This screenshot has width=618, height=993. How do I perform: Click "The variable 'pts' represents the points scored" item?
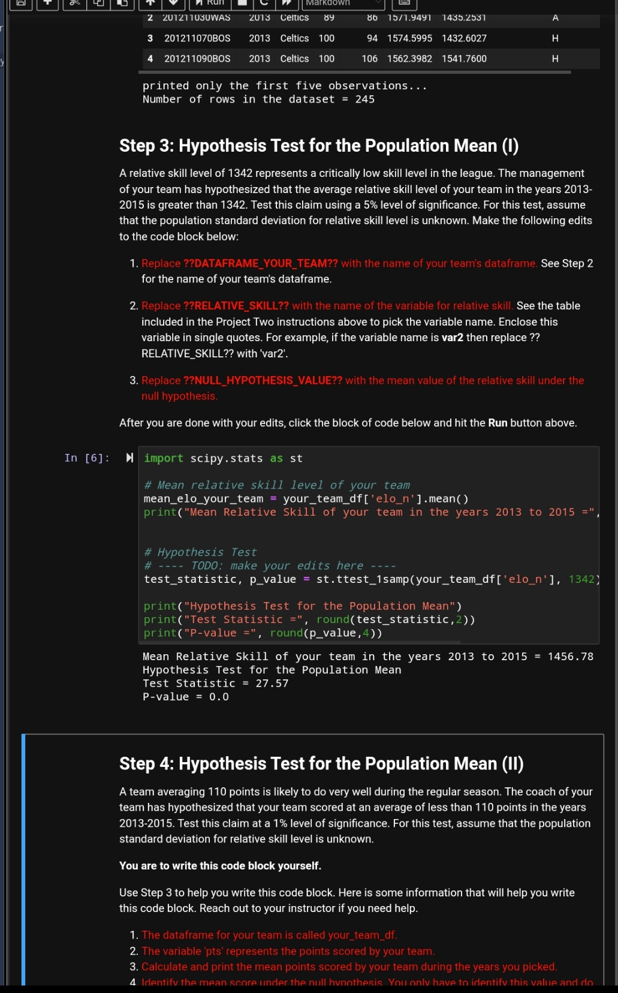click(288, 951)
